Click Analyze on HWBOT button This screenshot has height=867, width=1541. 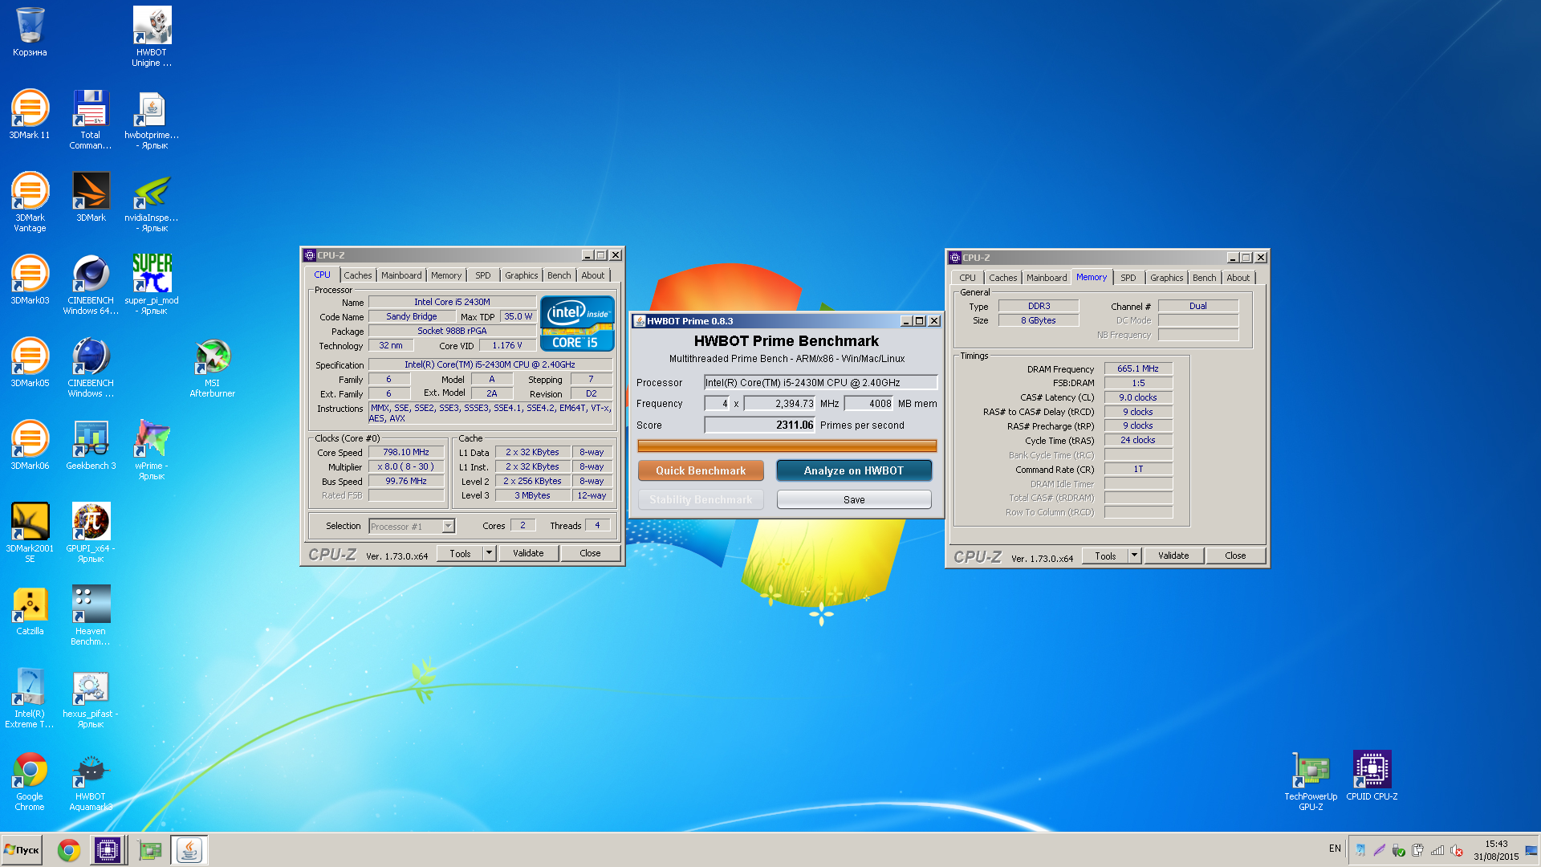pos(854,470)
